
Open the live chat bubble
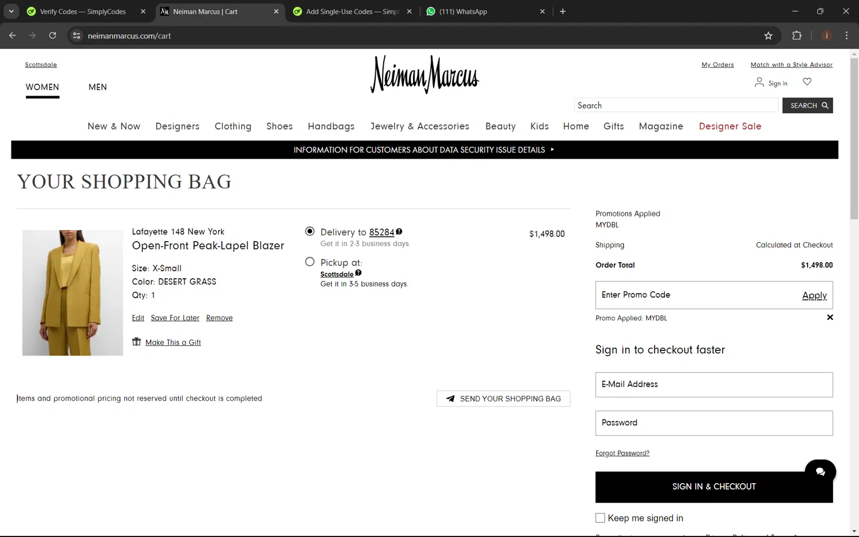pyautogui.click(x=820, y=472)
